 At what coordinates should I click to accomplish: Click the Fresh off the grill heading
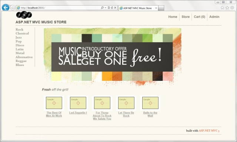tap(55, 90)
